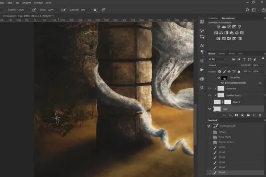Image resolution: width=266 pixels, height=177 pixels.
Task: Lock transparent pixels checkerboard icon
Action: (x=219, y=72)
